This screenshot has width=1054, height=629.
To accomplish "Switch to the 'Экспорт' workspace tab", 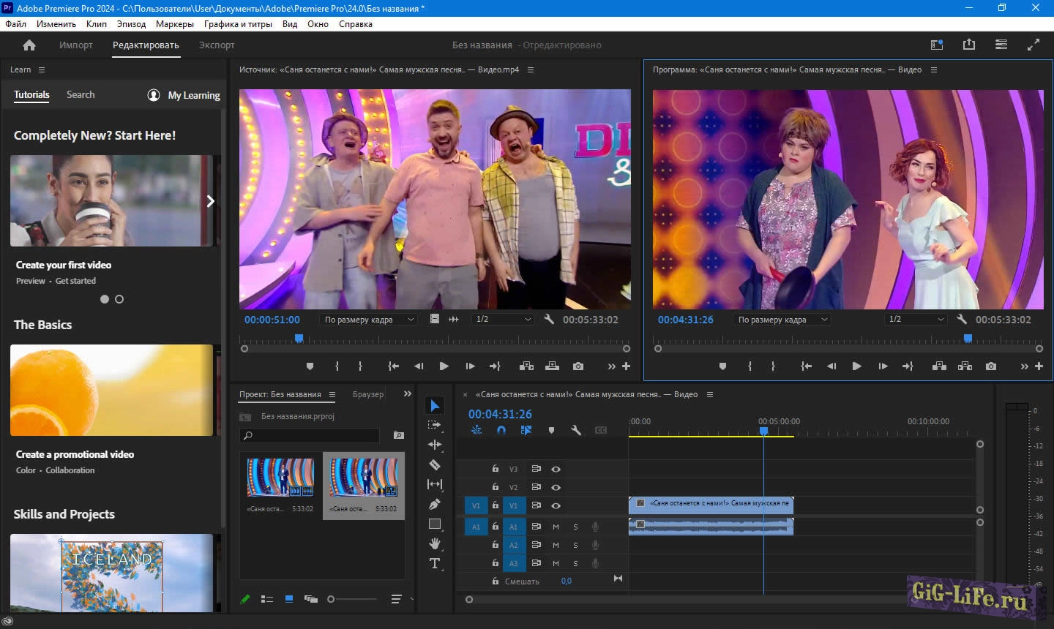I will point(217,45).
